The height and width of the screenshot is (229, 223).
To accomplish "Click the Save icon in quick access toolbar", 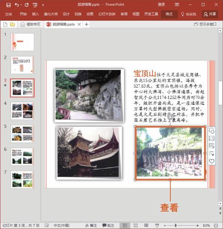I will pos(9,5).
